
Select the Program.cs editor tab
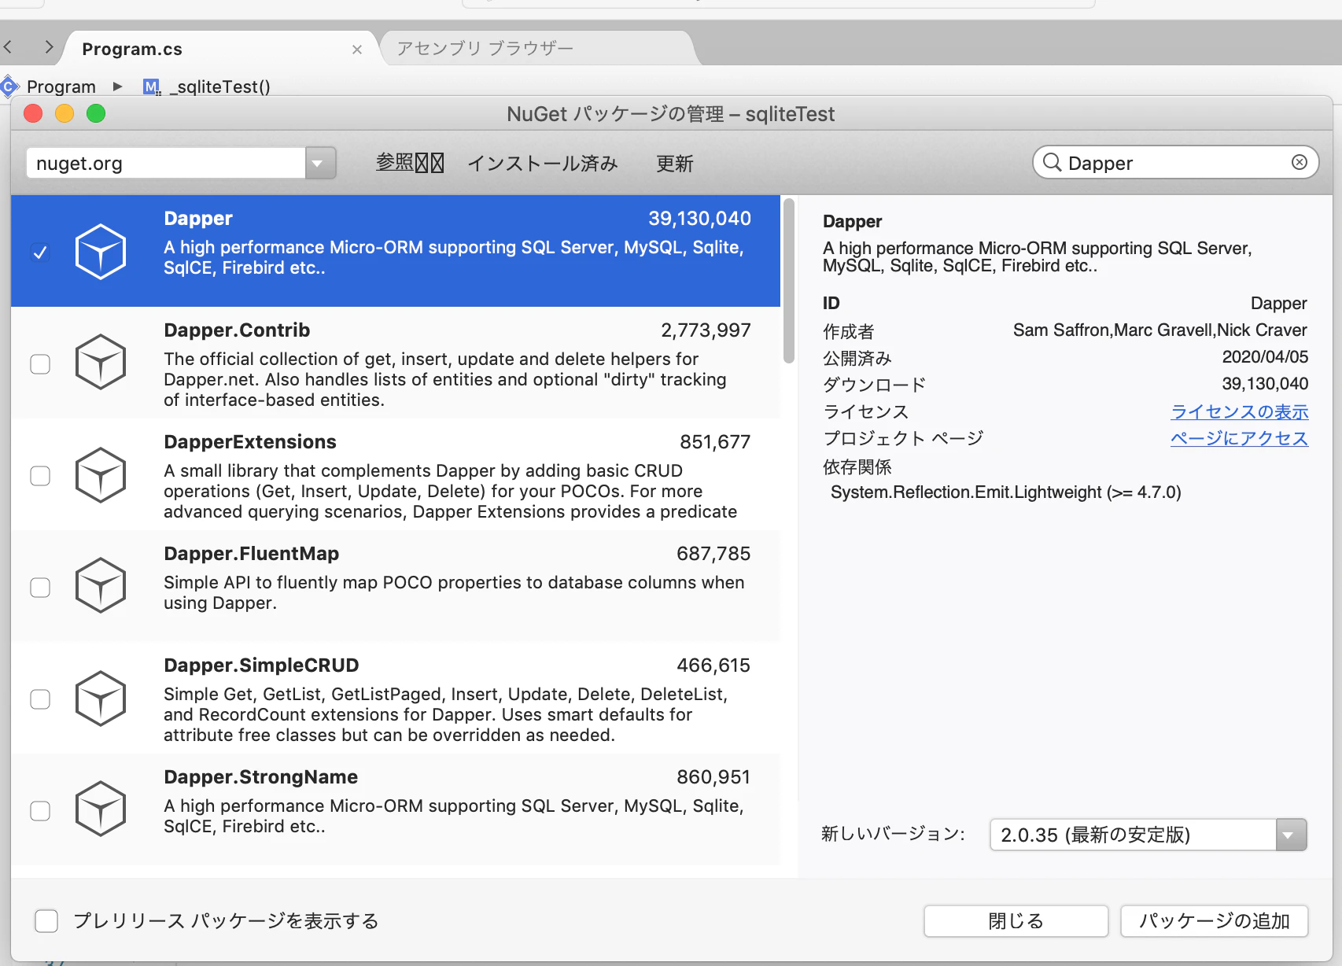219,49
